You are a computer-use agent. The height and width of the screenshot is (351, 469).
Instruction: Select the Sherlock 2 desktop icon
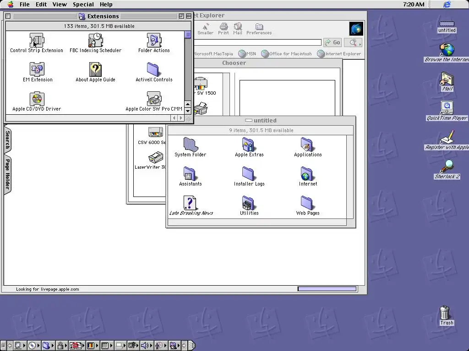pos(447,166)
